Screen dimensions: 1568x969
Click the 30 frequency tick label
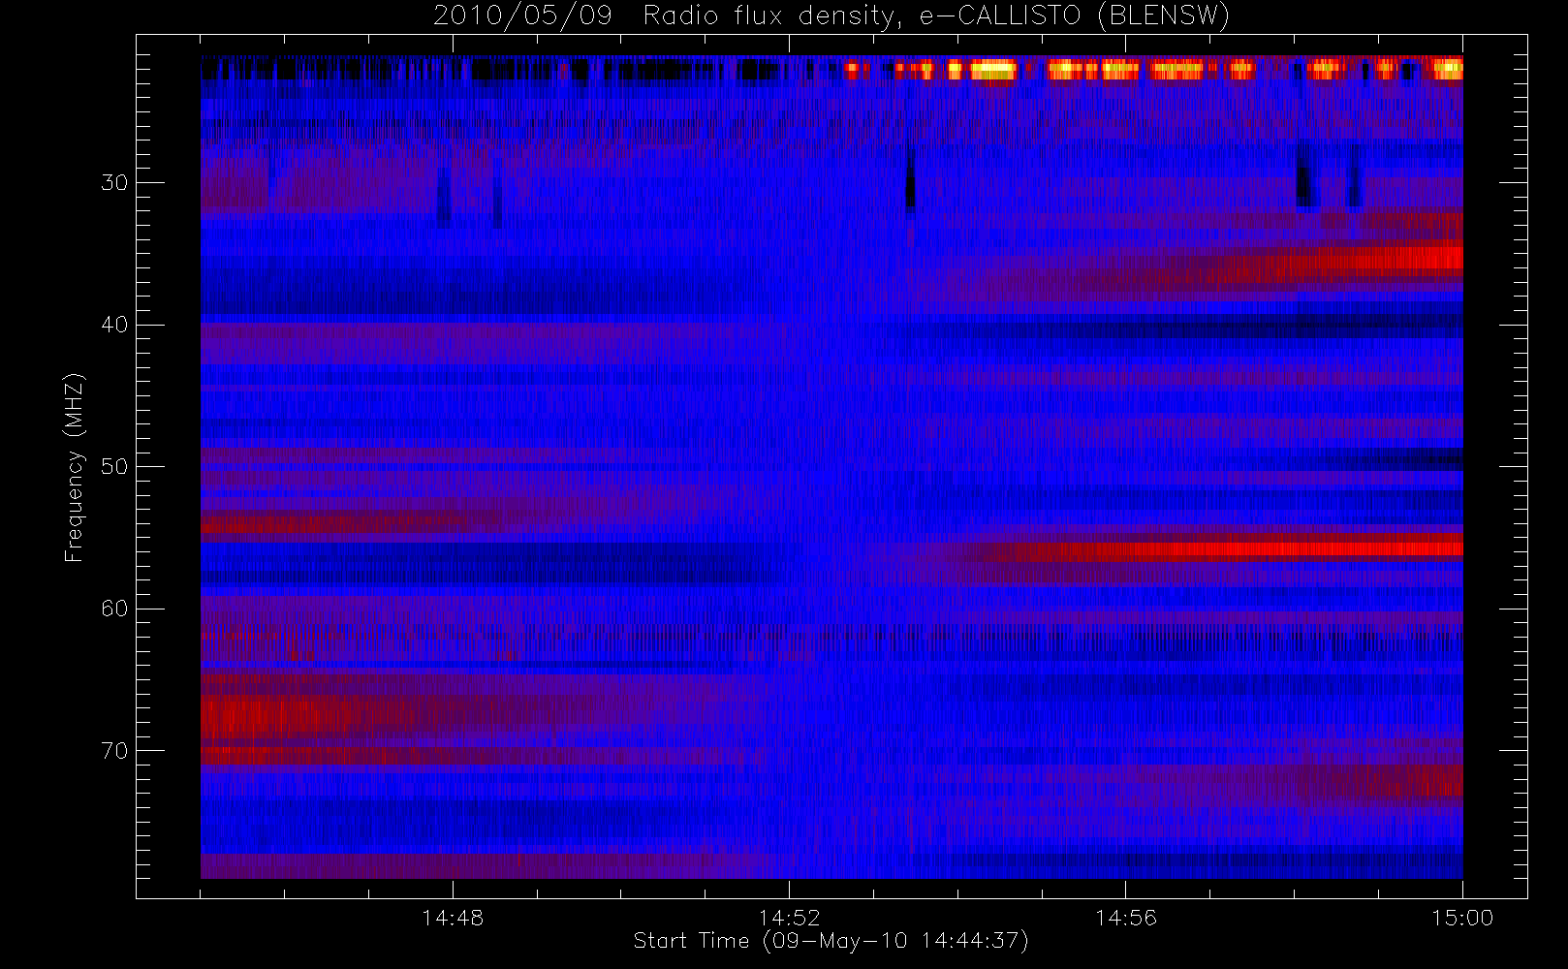(114, 182)
